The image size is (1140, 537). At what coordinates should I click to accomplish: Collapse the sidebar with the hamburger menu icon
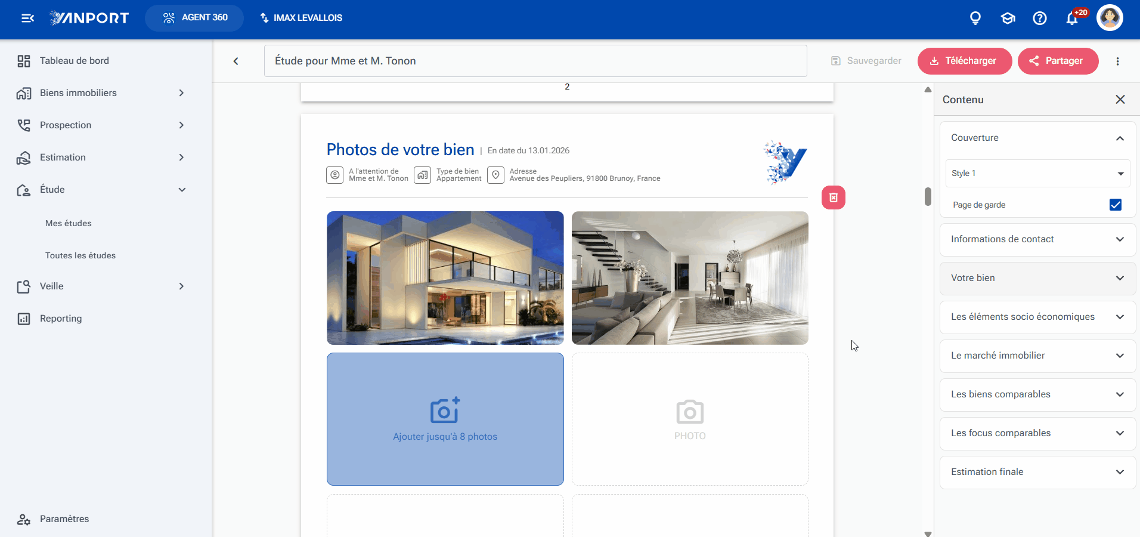click(27, 18)
